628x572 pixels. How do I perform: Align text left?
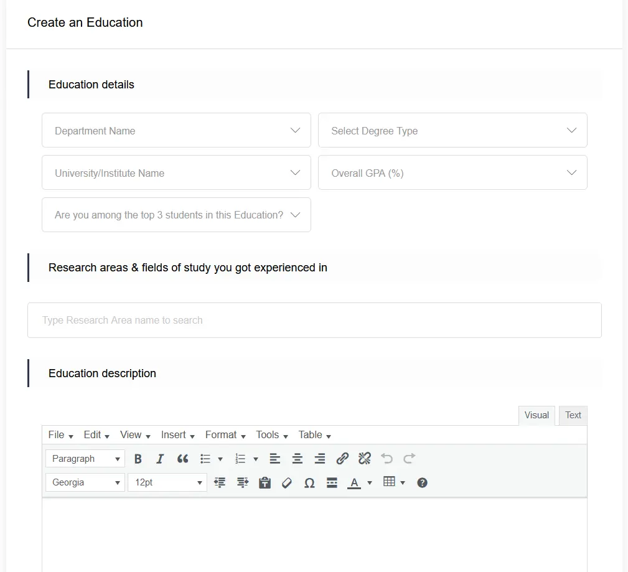pyautogui.click(x=274, y=459)
